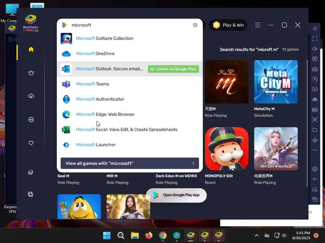Collapse the right toolbar with double chevron
The image size is (325, 243).
coord(315,28)
